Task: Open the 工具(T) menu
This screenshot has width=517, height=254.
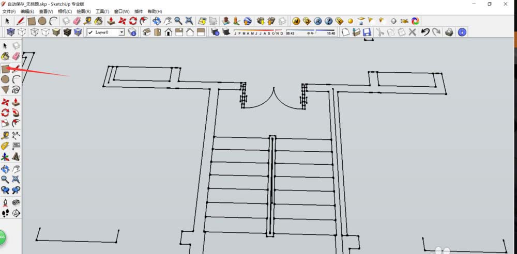Action: click(102, 11)
